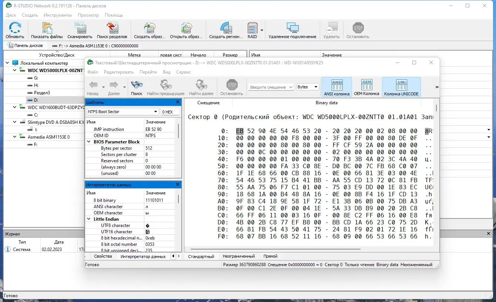Click the Только чтение status bar entry
Viewport: 496px width, 302px height.
(x=359, y=265)
